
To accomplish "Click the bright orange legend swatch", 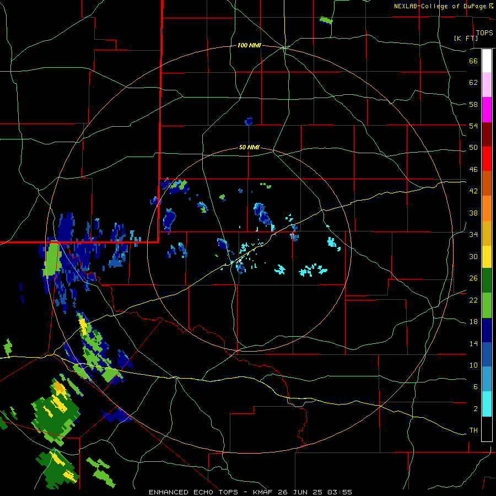I will coord(487,208).
